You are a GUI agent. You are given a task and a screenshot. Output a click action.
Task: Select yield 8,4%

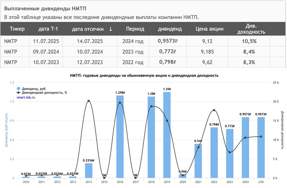point(249,51)
